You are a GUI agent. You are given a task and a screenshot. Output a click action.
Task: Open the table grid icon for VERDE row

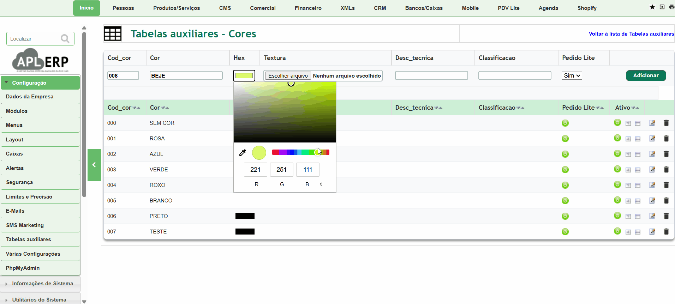point(638,170)
